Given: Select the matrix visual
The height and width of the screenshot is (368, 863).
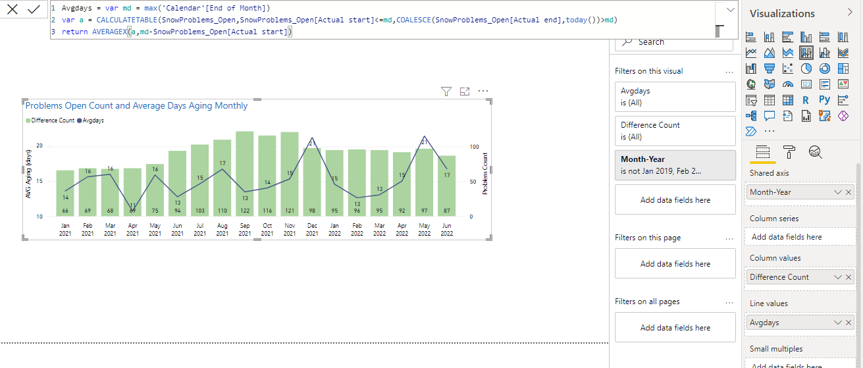Looking at the screenshot, I should click(788, 100).
